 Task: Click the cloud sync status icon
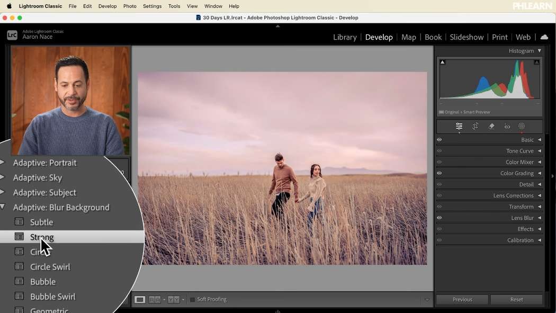coord(544,37)
